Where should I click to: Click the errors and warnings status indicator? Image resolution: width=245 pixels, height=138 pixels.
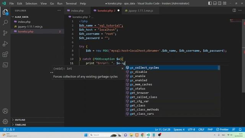9,130
